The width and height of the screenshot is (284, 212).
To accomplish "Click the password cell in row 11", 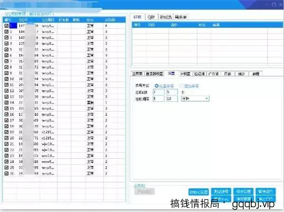I will [x=48, y=85].
